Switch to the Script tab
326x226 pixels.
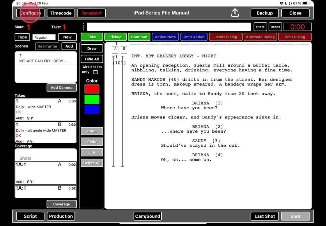point(30,216)
